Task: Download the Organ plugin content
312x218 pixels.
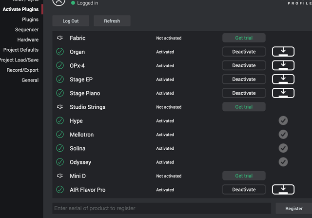Action: (x=283, y=52)
